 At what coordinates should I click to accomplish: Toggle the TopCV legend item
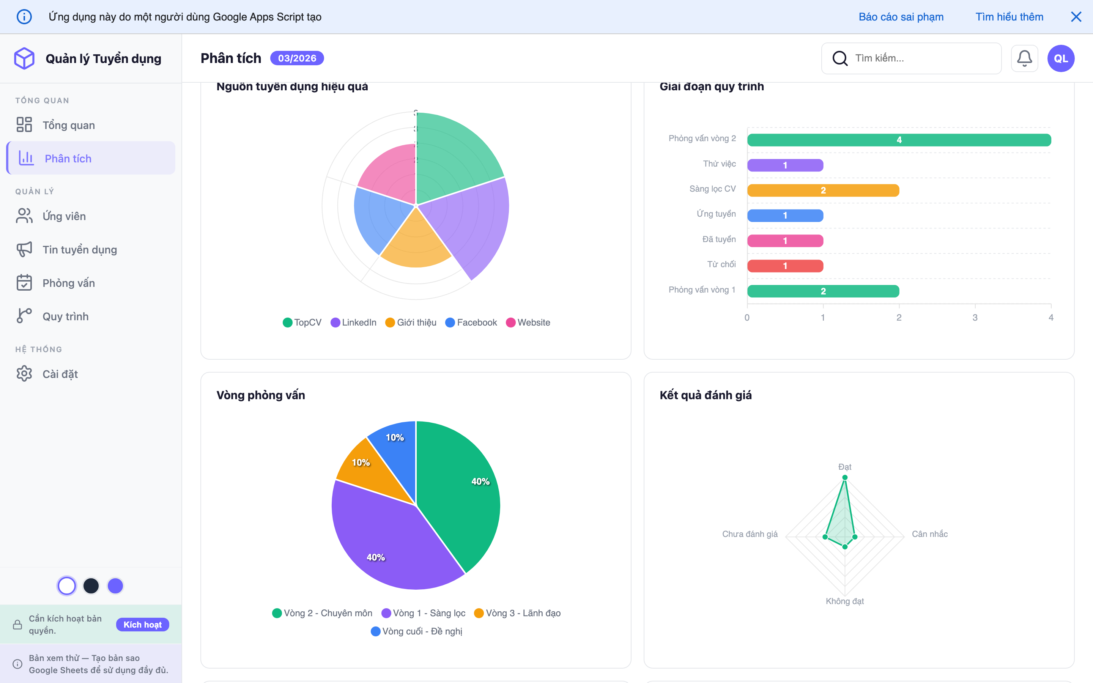tap(302, 323)
